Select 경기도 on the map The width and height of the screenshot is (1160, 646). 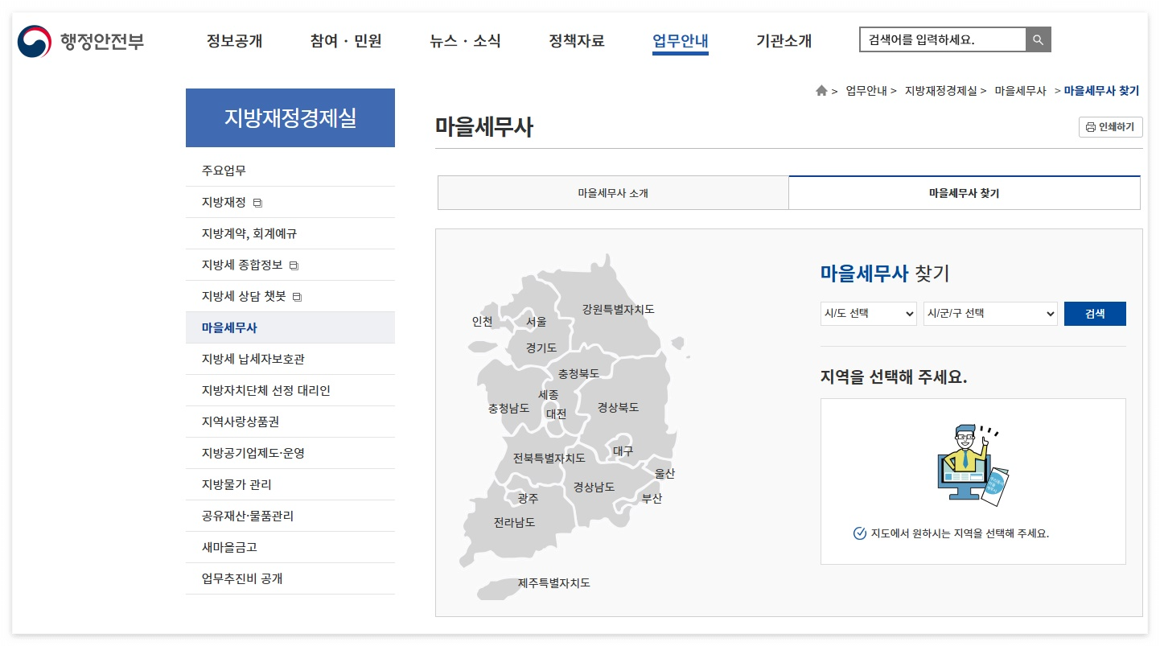click(x=541, y=348)
